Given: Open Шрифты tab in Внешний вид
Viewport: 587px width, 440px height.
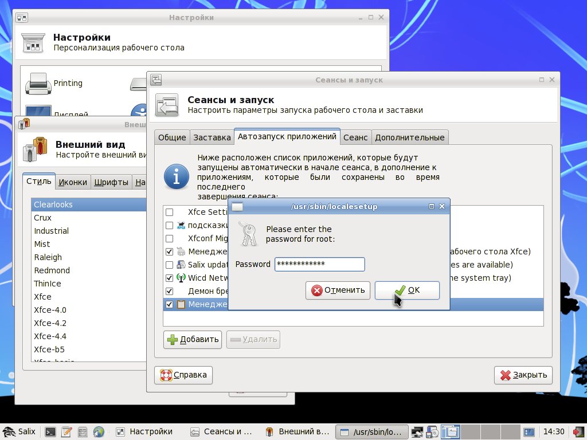Looking at the screenshot, I should (111, 182).
